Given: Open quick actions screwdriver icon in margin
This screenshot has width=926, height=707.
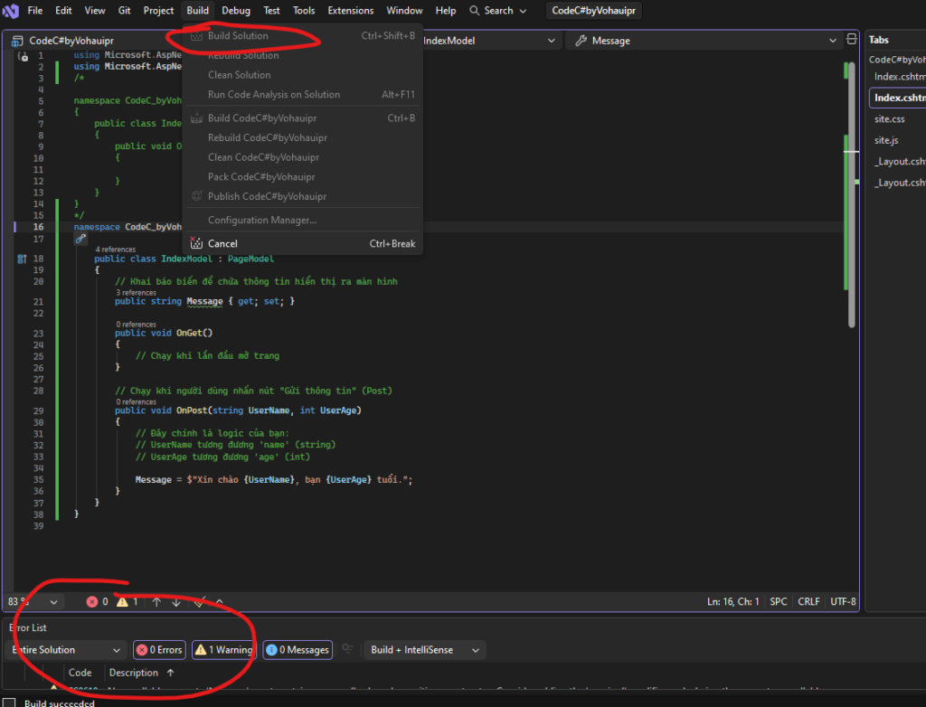Looking at the screenshot, I should point(80,239).
